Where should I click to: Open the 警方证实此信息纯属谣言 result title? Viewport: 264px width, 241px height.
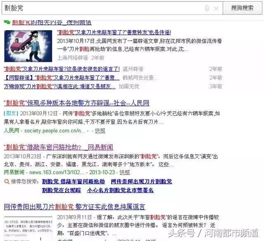point(75,207)
